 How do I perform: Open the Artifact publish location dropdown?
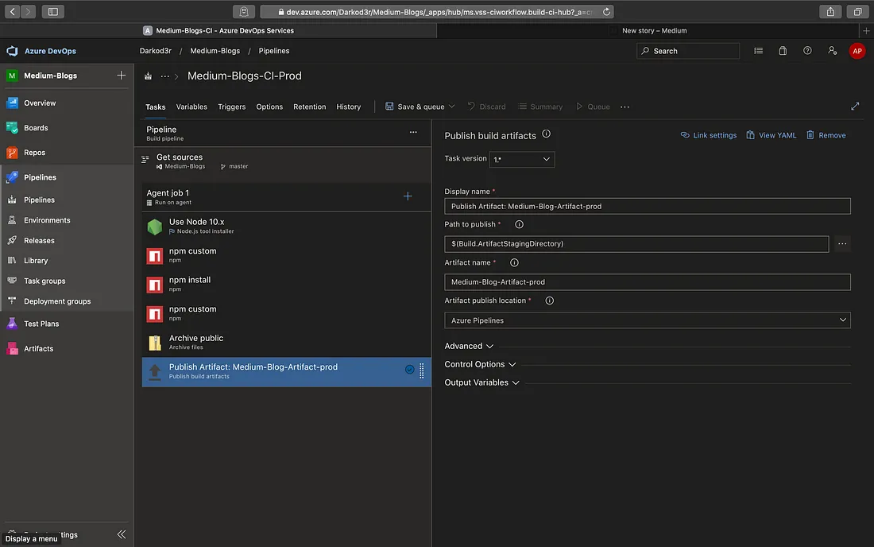647,320
